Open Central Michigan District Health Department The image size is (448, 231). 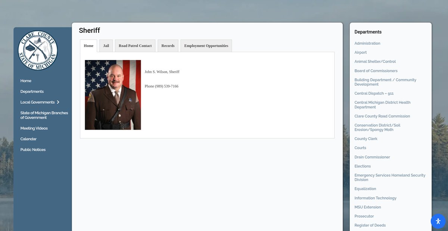(382, 105)
